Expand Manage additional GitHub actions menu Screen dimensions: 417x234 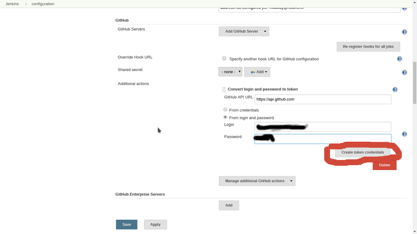(x=257, y=181)
